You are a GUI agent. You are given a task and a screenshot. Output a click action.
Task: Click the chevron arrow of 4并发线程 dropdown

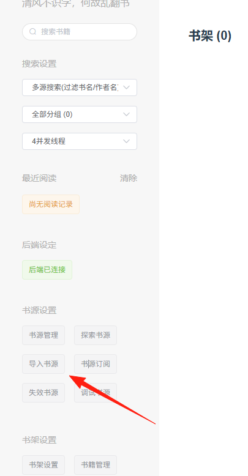pyautogui.click(x=126, y=141)
